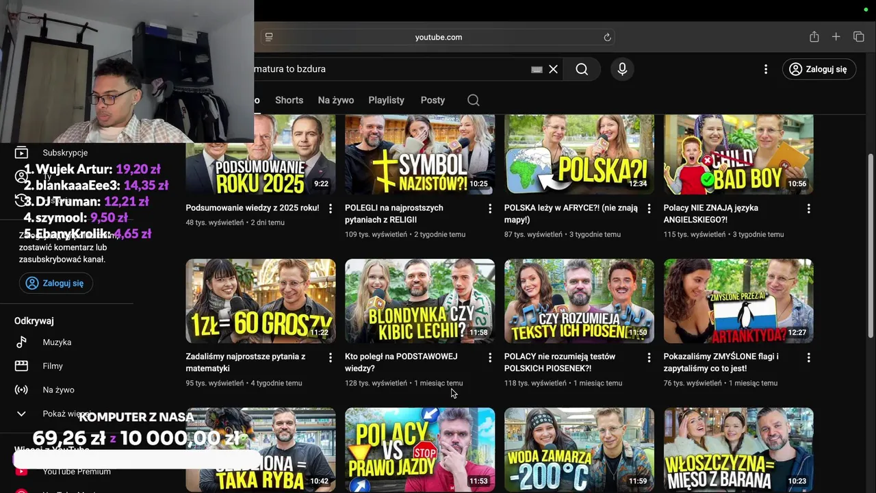Open 1ZŁ = 60 GROSZY thumbnail
The image size is (876, 493).
261,301
